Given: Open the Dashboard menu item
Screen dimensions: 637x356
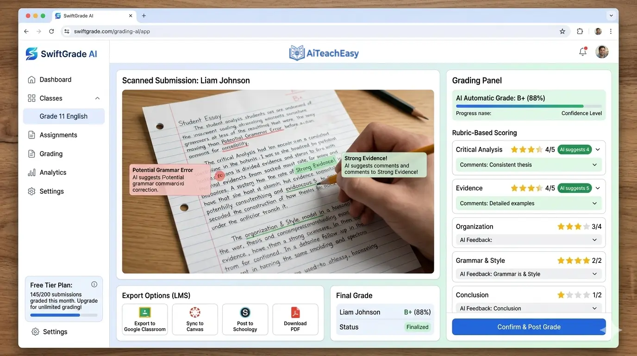Looking at the screenshot, I should click(56, 80).
